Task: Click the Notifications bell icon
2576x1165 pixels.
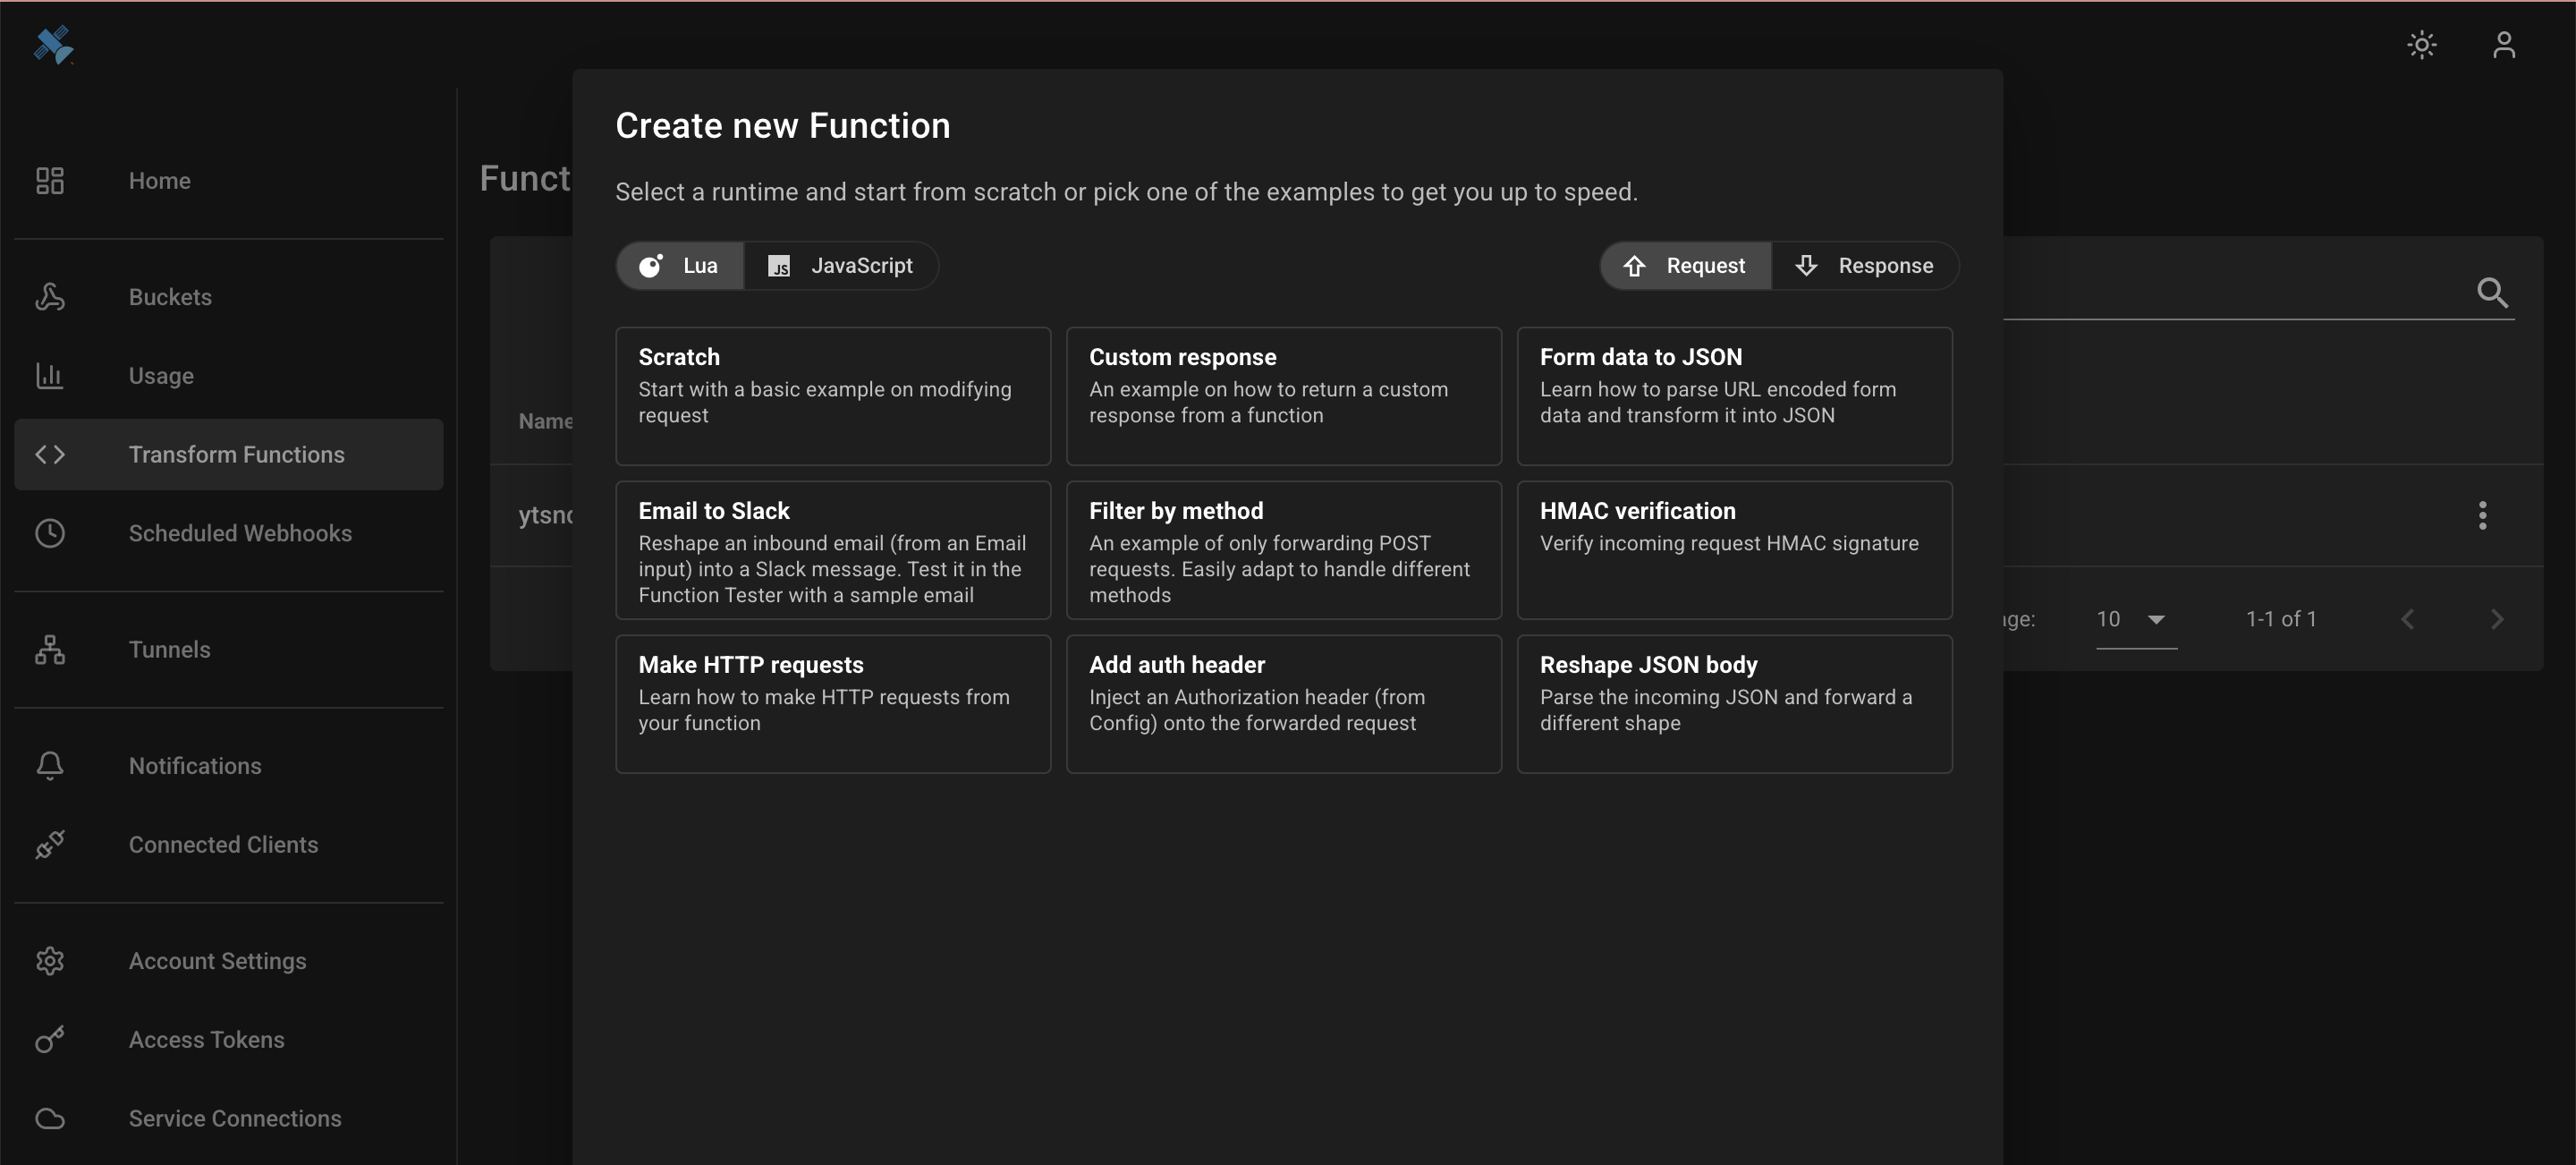Action: pos(50,765)
